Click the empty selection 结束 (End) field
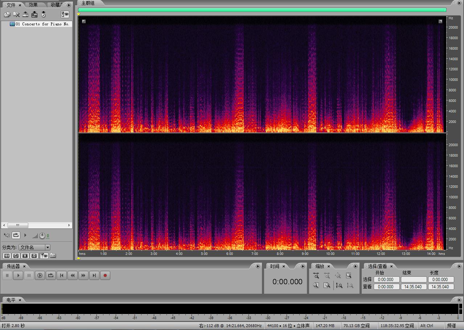The height and width of the screenshot is (330, 464). pos(414,280)
